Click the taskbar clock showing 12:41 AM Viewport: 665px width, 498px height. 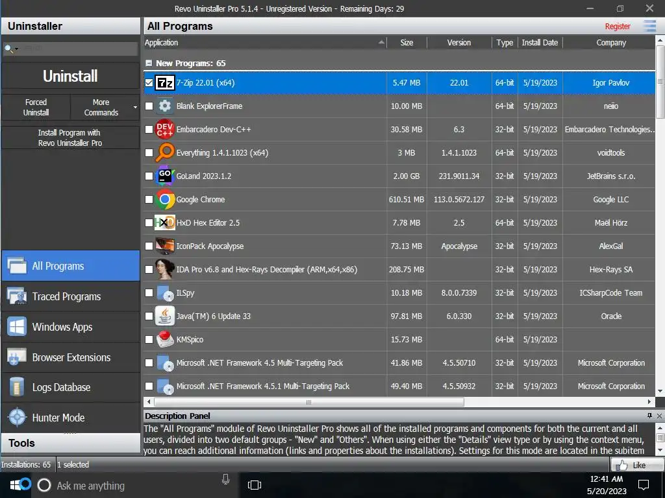click(607, 485)
